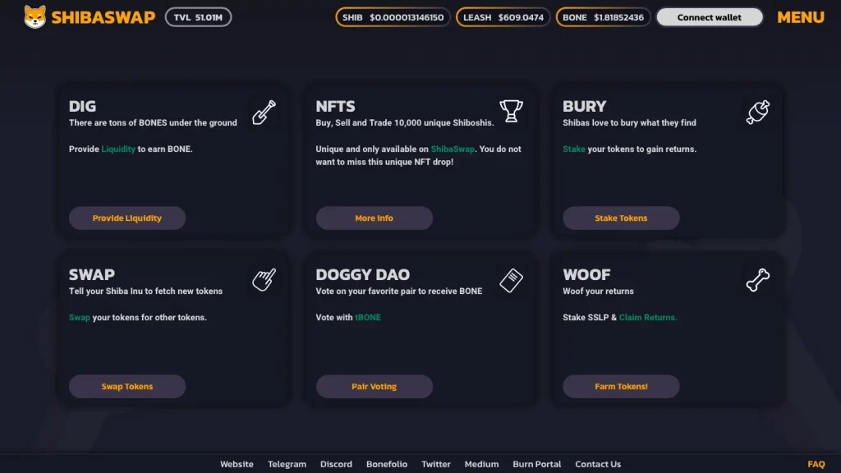Follow the green Claim Returns link

[x=648, y=318]
